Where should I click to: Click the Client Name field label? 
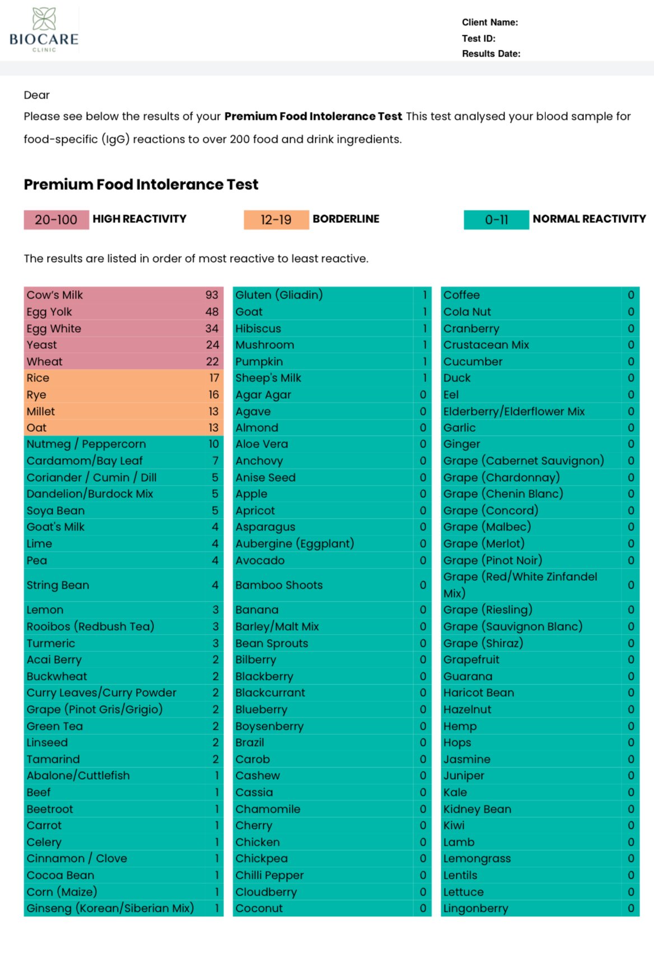point(490,22)
